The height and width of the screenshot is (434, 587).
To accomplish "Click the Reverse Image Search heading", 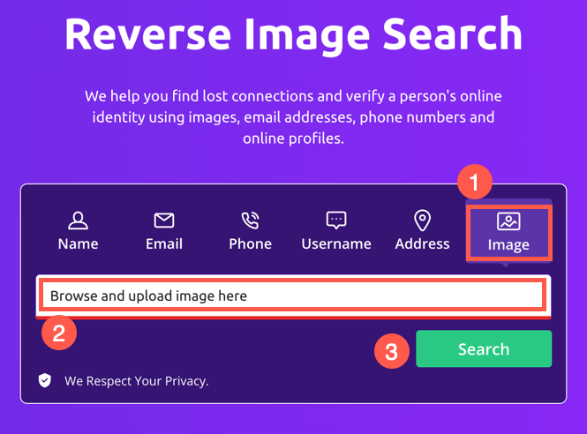I will [x=293, y=35].
